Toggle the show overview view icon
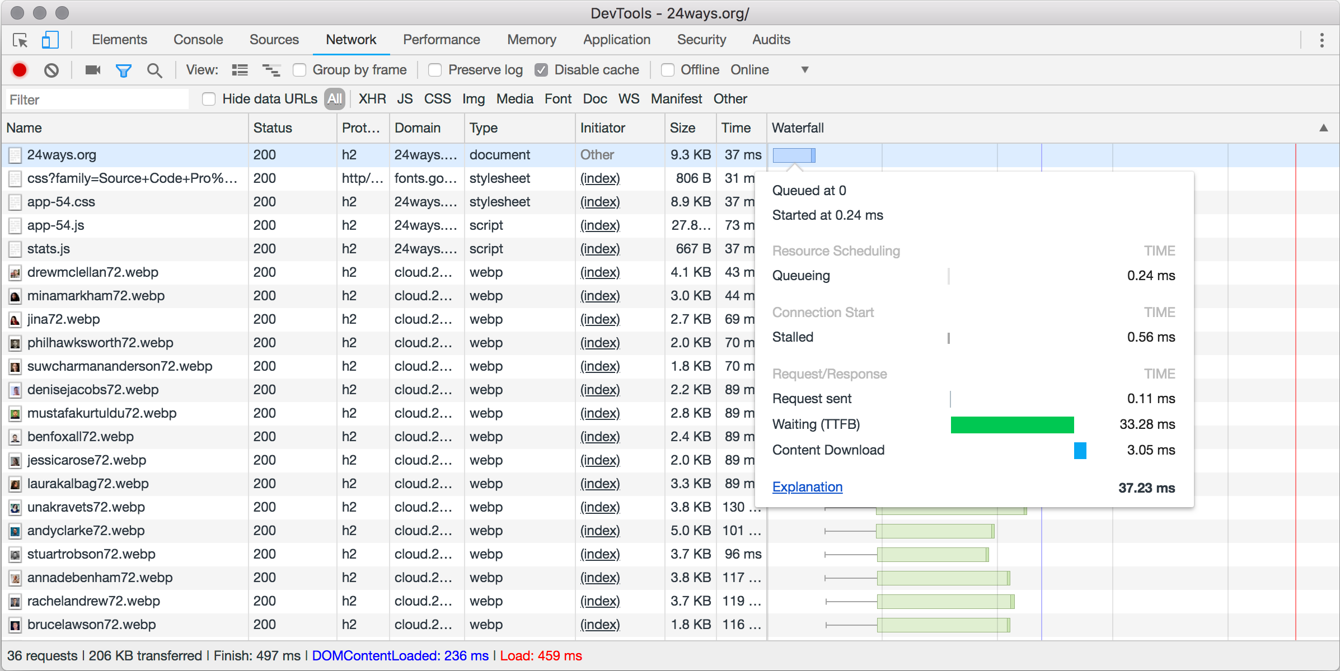The image size is (1340, 671). 271,70
